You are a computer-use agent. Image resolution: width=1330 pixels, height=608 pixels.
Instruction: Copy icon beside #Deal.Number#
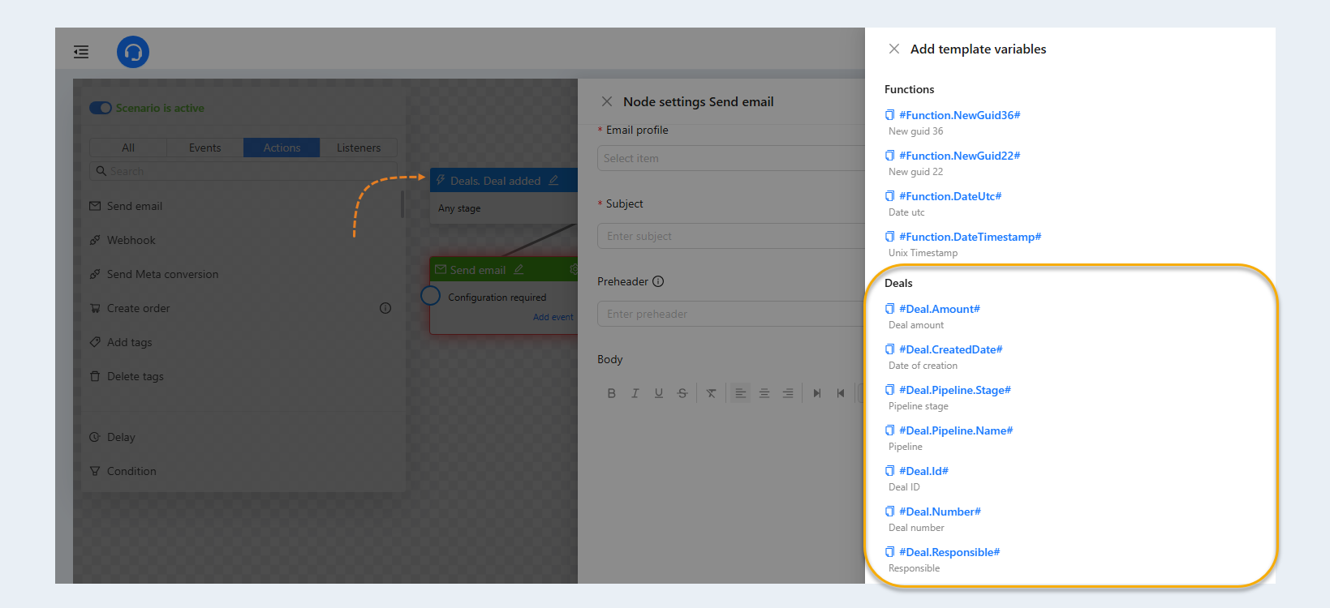pos(889,512)
